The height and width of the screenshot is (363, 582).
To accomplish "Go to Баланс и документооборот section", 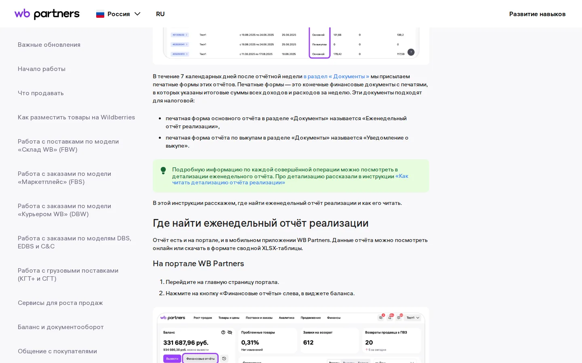I will (61, 327).
